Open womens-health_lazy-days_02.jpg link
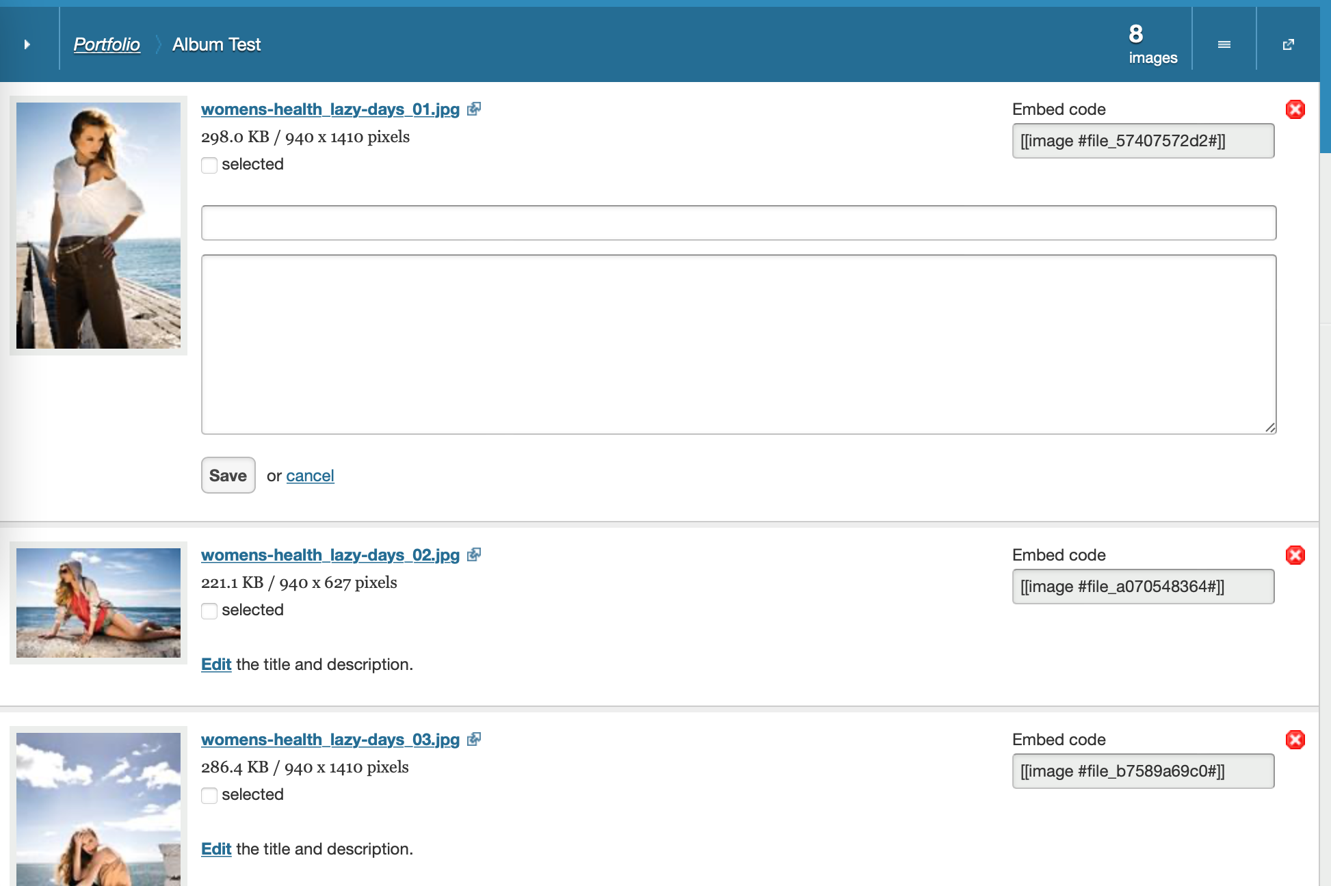Screen dimensions: 1331x886 click(x=330, y=555)
